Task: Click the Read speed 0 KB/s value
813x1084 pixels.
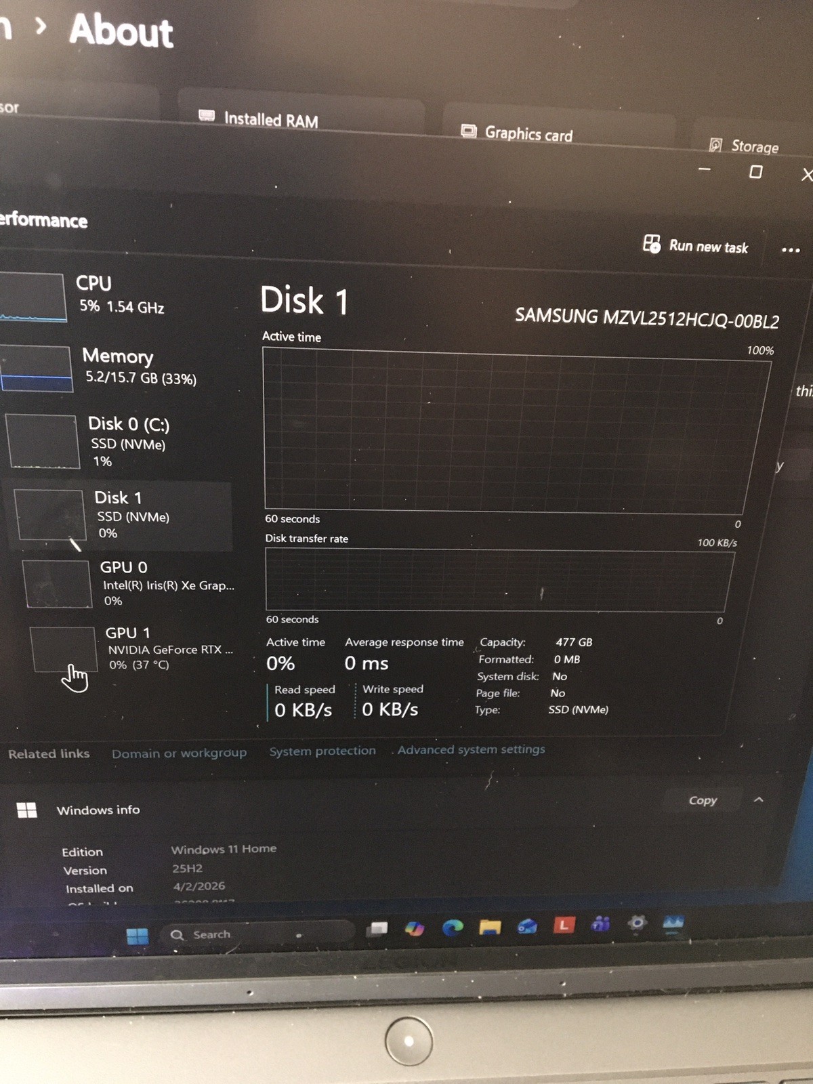Action: pyautogui.click(x=303, y=709)
